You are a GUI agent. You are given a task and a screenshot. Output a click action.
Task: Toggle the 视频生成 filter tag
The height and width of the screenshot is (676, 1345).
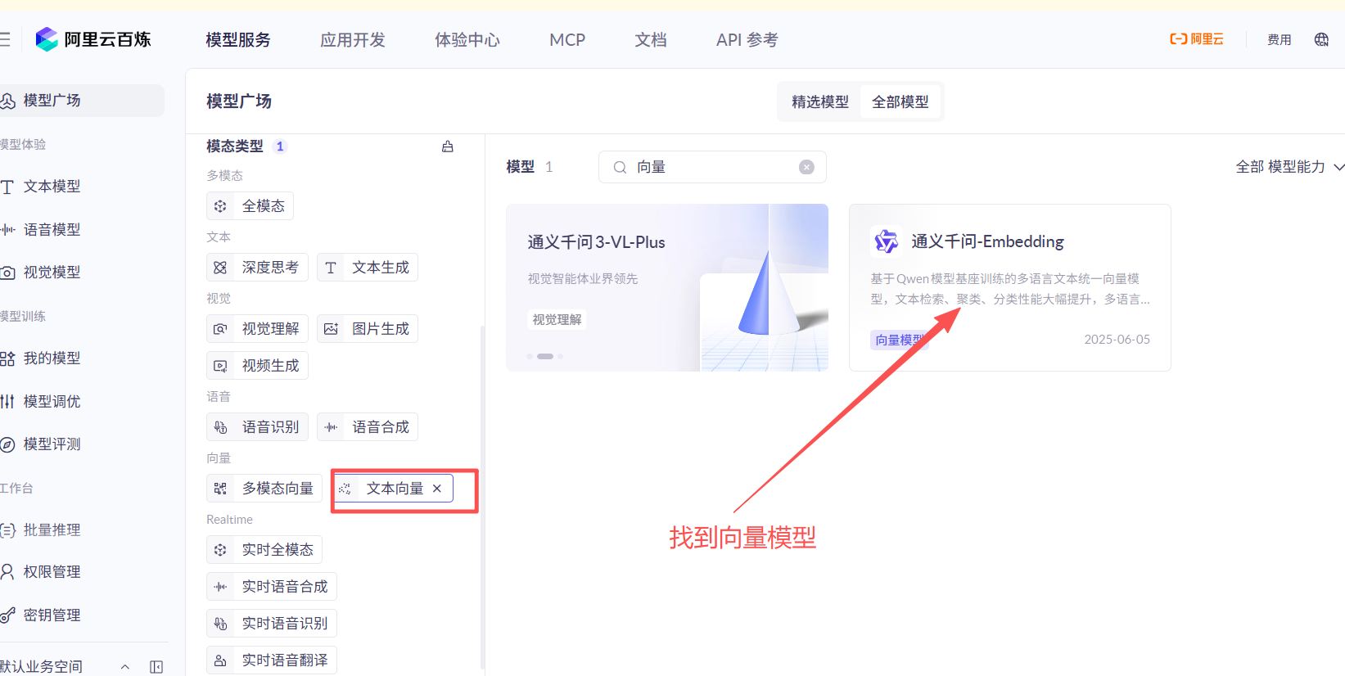[x=257, y=366]
